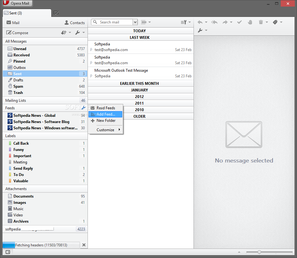This screenshot has height=258, width=297.
Task: Expand the OLDER message group header
Action: (x=141, y=116)
